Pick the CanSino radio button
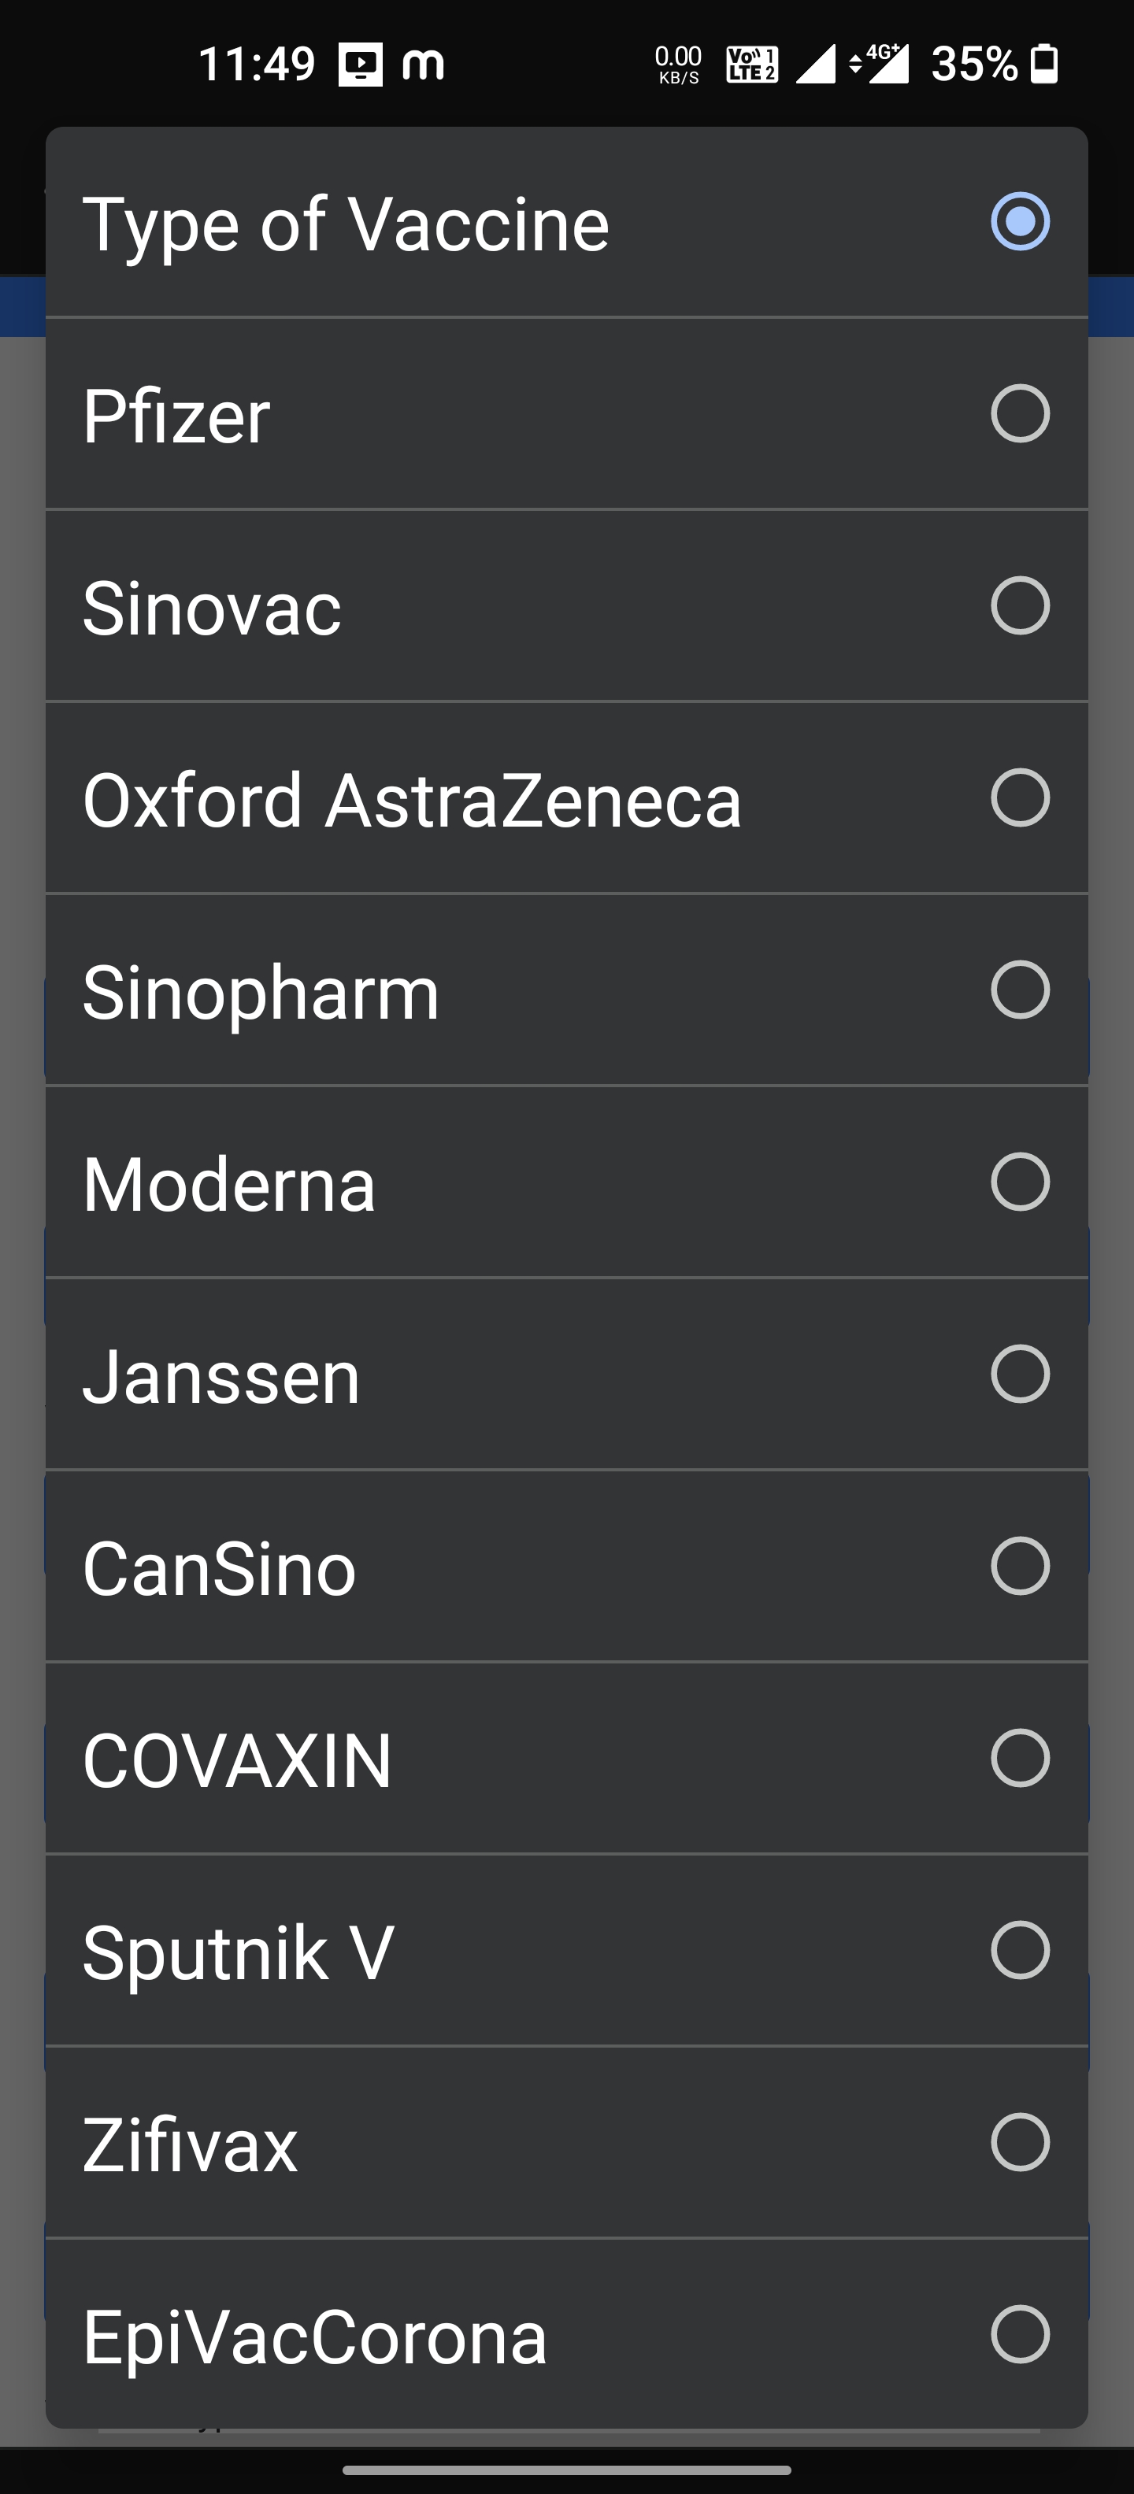1134x2494 pixels. coord(1020,1566)
